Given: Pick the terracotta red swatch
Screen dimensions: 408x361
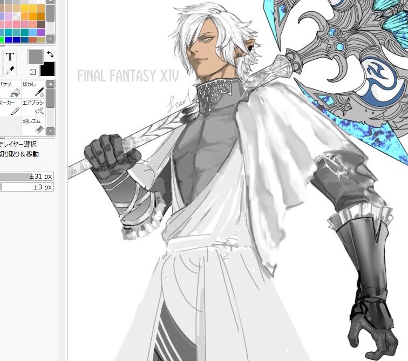Looking at the screenshot, I should 33,39.
